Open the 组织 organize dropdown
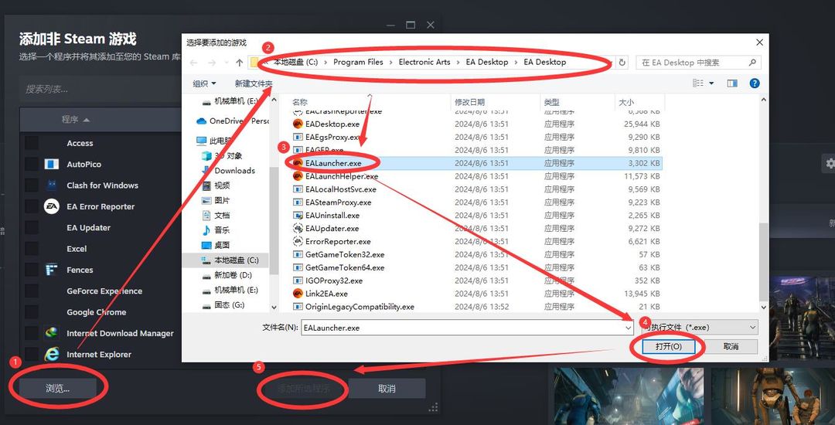 pos(204,83)
